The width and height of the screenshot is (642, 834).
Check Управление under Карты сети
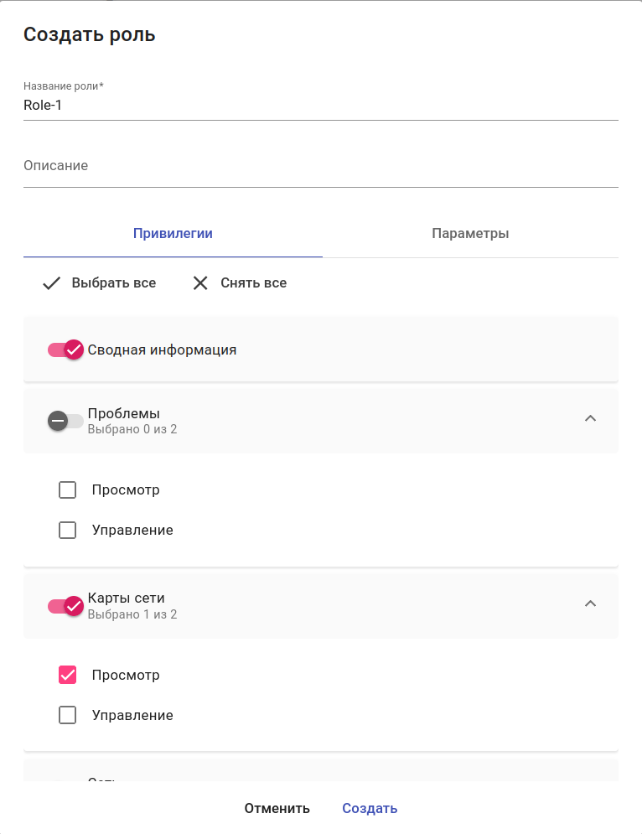coord(68,716)
